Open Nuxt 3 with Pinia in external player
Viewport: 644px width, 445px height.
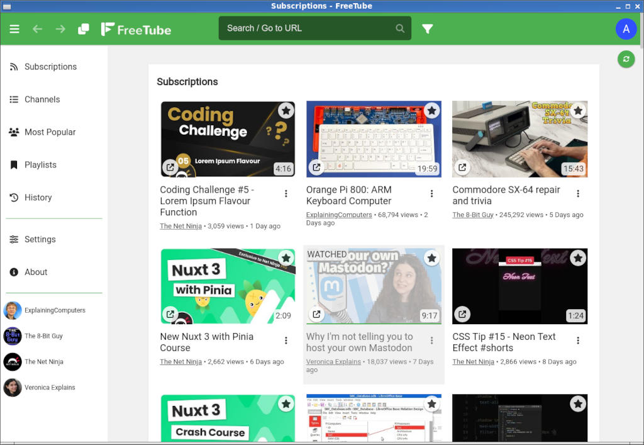click(x=170, y=314)
